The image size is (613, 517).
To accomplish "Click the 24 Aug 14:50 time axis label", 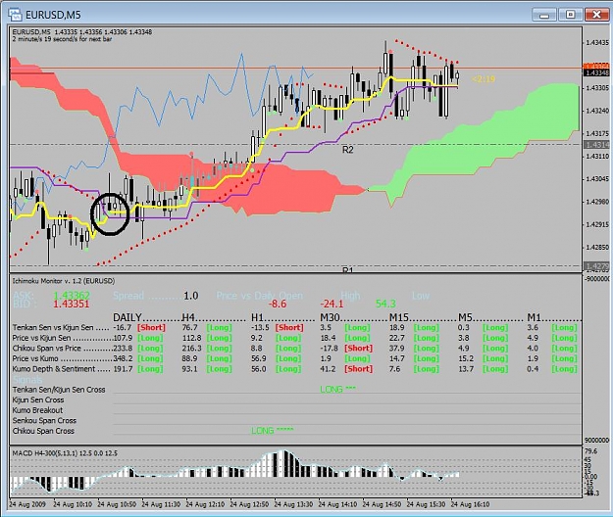I will coord(382,504).
